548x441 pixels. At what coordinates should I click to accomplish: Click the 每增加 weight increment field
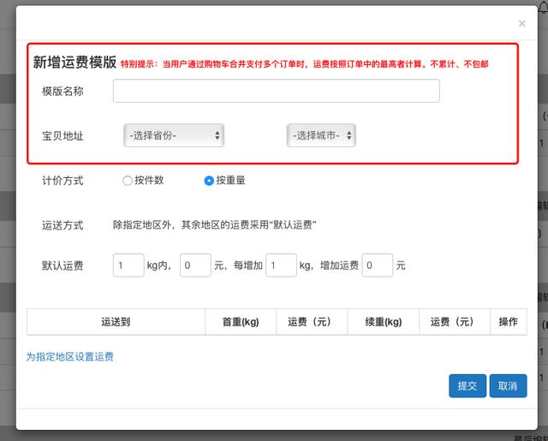[x=281, y=265]
